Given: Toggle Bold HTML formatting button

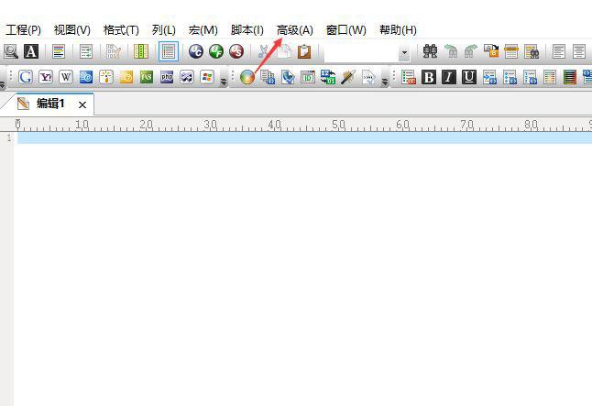Looking at the screenshot, I should pyautogui.click(x=429, y=78).
